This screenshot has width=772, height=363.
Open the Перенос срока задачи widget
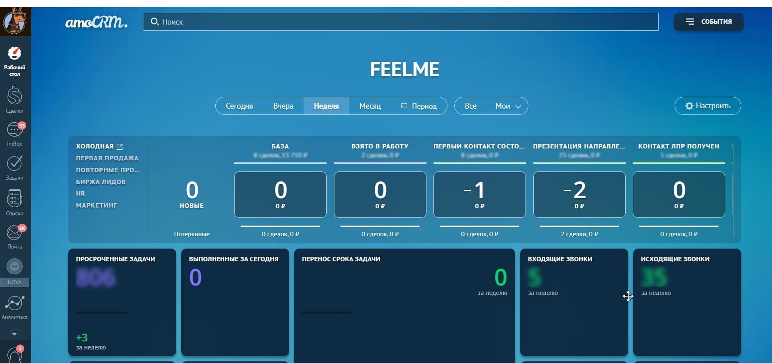click(405, 306)
